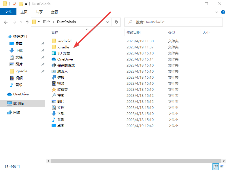Open the help question mark icon
Image resolution: width=226 pixels, height=170 pixels.
[223, 12]
